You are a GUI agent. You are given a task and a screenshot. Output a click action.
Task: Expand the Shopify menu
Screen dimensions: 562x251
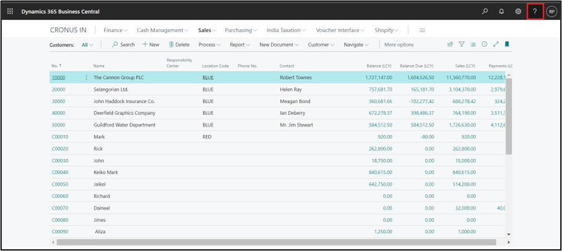386,30
